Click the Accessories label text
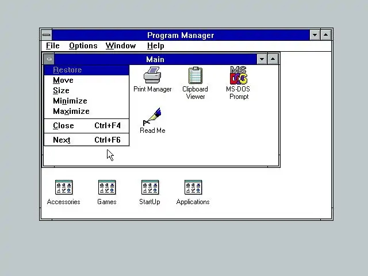 tap(64, 202)
